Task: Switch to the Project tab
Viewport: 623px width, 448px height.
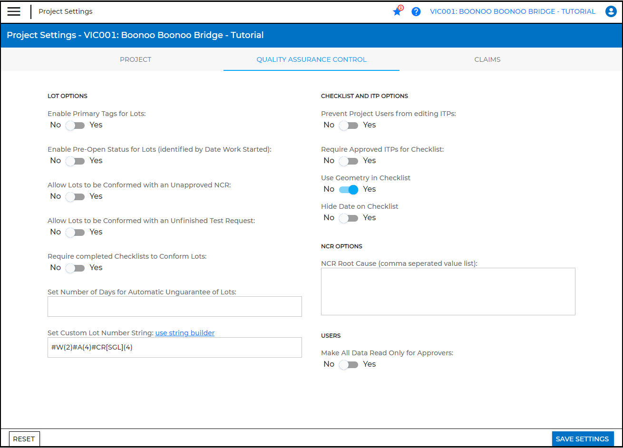Action: [136, 60]
